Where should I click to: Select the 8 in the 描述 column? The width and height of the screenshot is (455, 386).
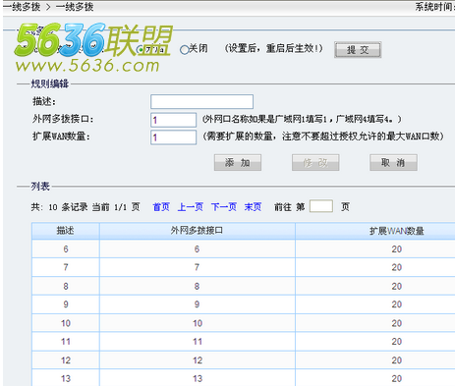point(66,286)
